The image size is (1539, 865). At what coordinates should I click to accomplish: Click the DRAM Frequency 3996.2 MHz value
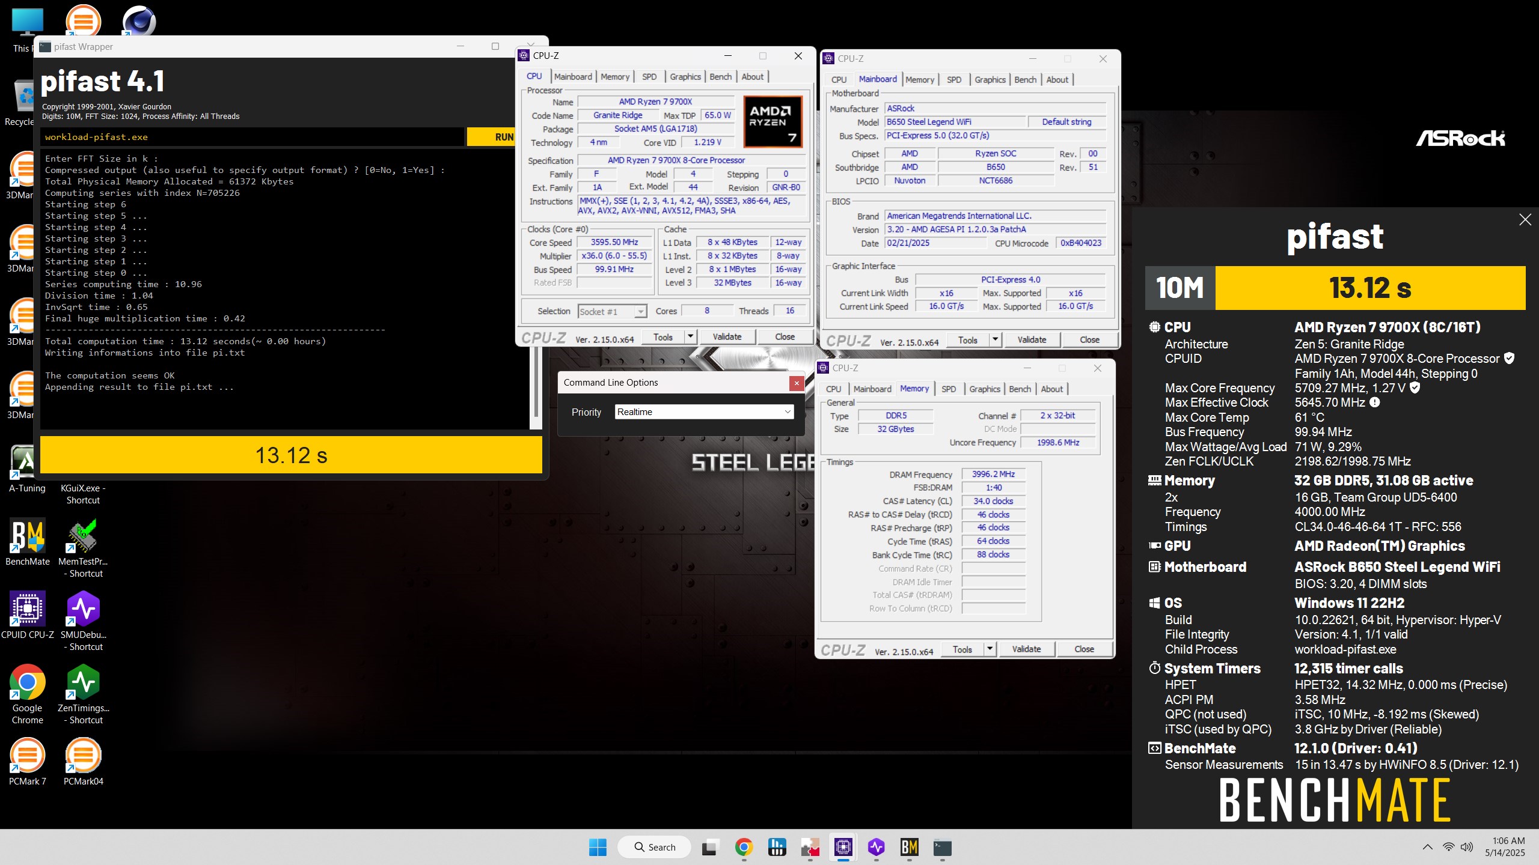(x=993, y=474)
